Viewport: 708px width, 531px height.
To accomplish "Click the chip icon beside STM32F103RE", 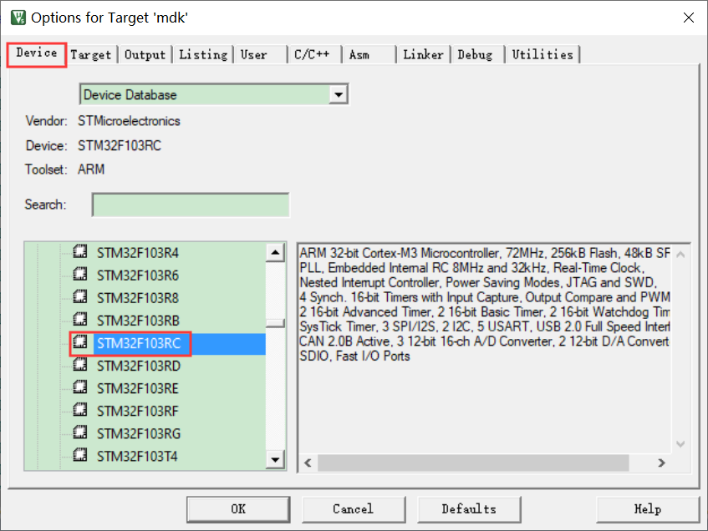I will click(x=79, y=388).
